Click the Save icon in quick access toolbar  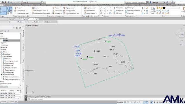pyautogui.click(x=3, y=2)
